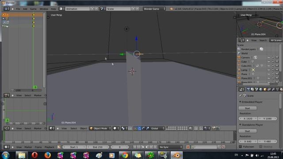Select the translate manipulator arrow icon

pos(139,129)
